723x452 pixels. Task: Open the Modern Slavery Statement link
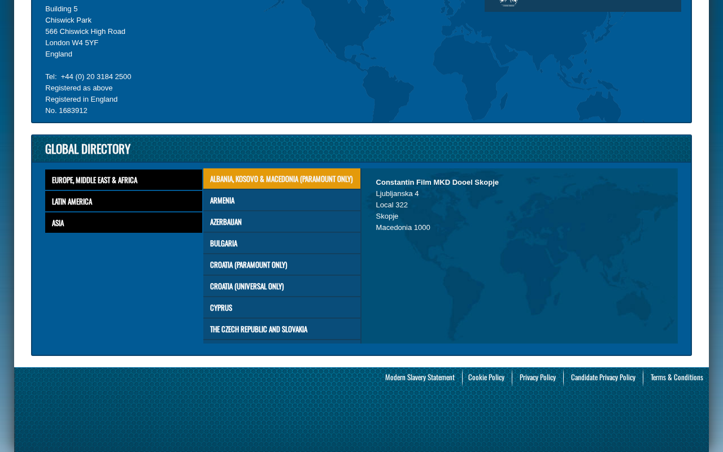pos(420,377)
